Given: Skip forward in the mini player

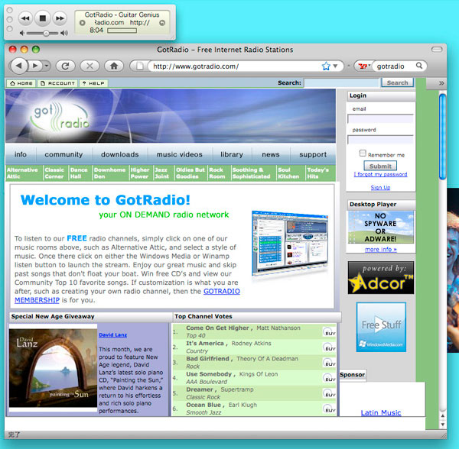Looking at the screenshot, I should [x=60, y=18].
